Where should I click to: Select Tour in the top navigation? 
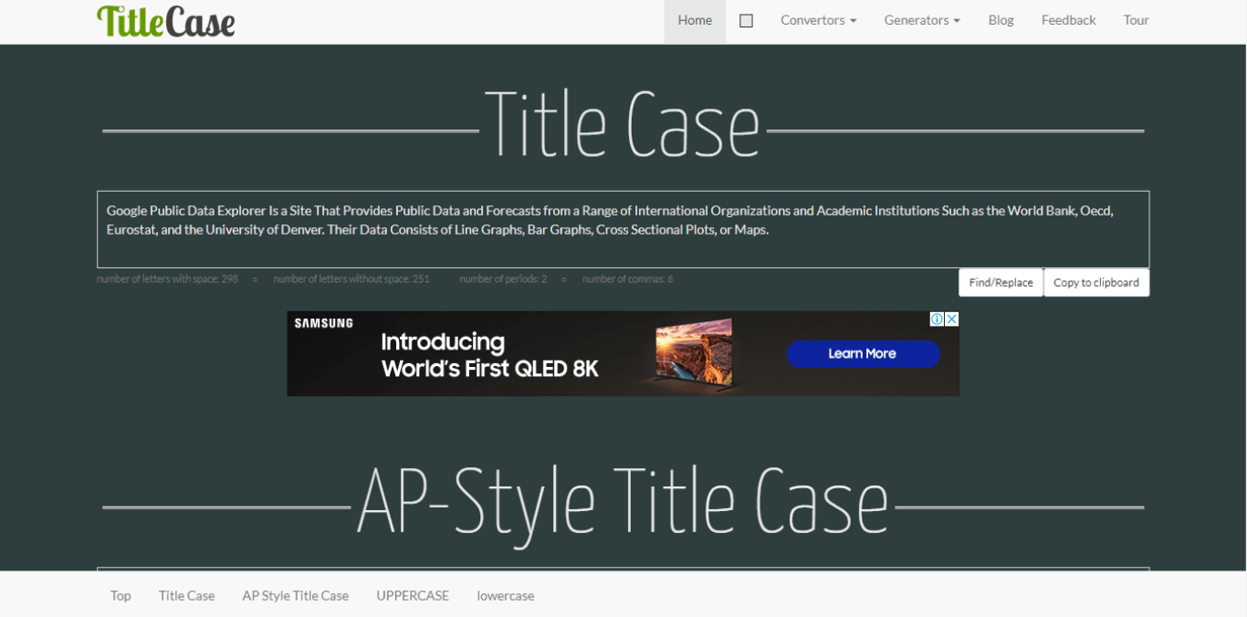(1136, 20)
